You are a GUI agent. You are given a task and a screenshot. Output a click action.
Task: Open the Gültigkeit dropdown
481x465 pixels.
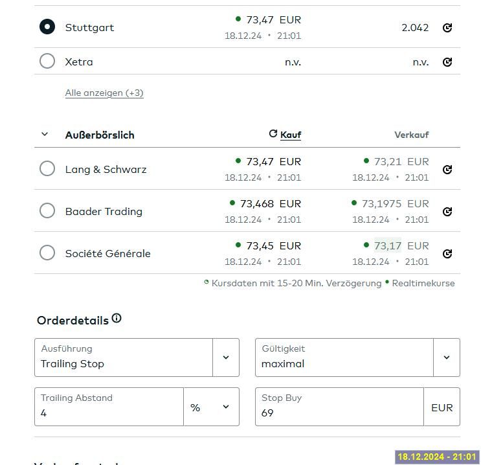[x=446, y=357]
